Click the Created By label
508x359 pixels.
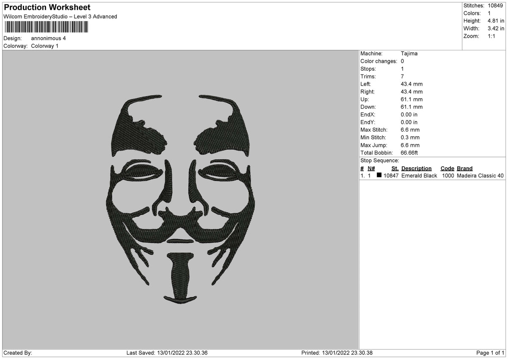(x=18, y=353)
